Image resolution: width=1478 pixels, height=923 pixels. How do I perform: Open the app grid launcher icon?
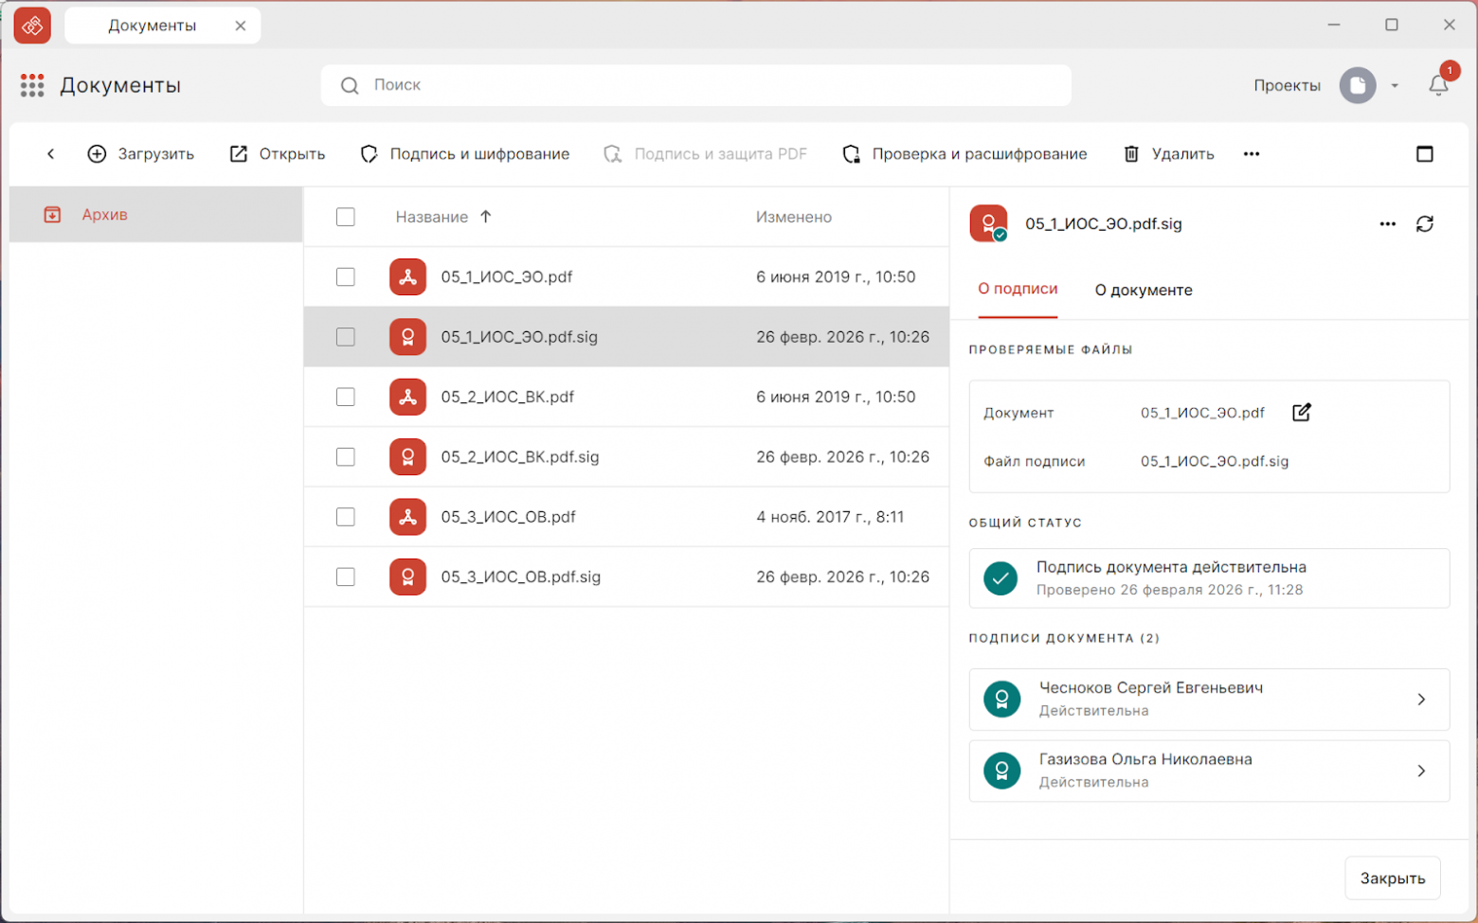tap(32, 85)
